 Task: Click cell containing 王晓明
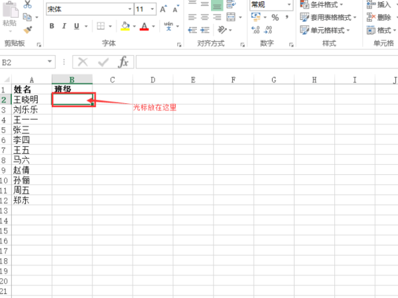[31, 99]
